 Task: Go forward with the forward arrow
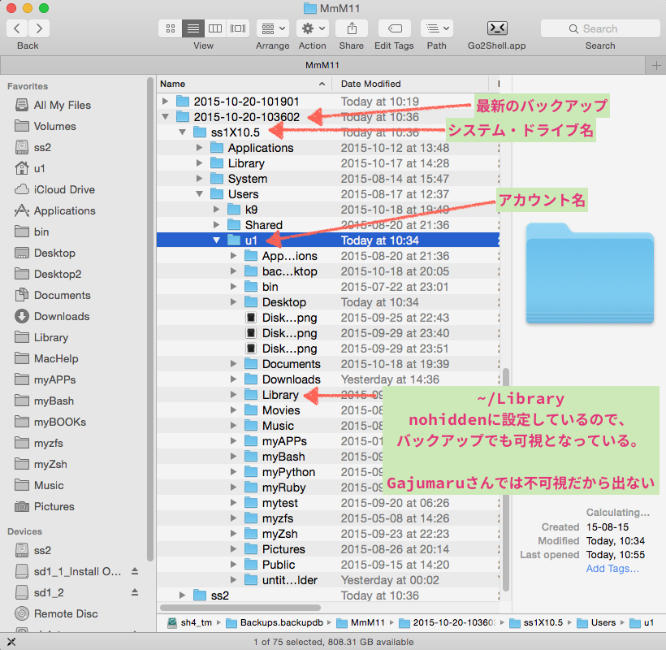38,28
